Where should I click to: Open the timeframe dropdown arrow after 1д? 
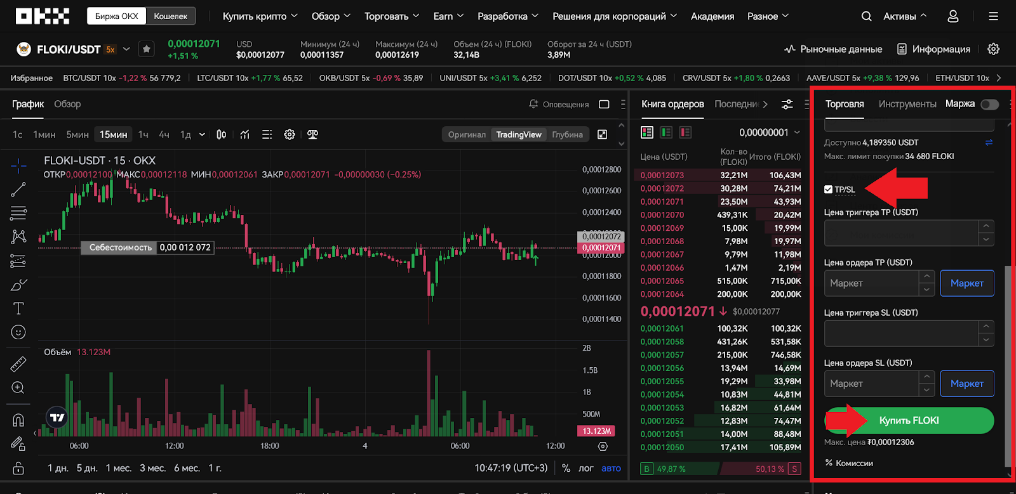click(202, 134)
